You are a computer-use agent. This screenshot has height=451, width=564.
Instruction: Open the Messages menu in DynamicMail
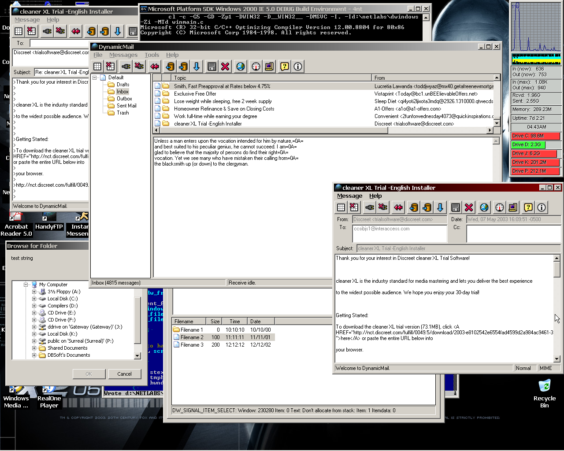click(x=123, y=55)
